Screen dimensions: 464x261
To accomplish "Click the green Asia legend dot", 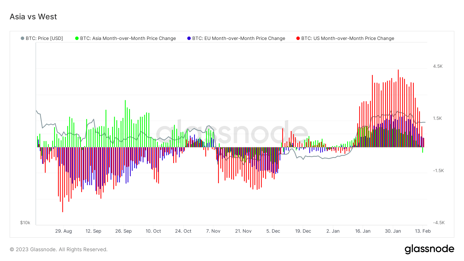I will (x=77, y=38).
